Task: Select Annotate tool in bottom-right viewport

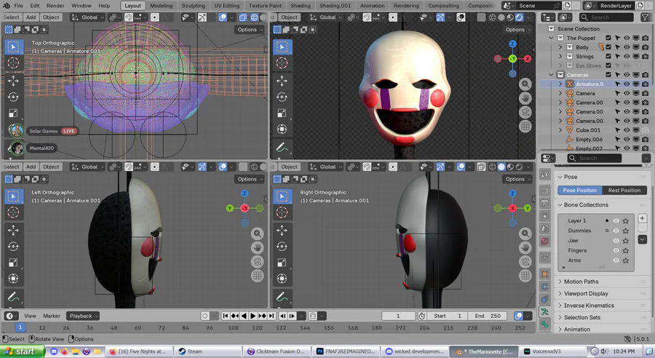Action: pos(281,297)
